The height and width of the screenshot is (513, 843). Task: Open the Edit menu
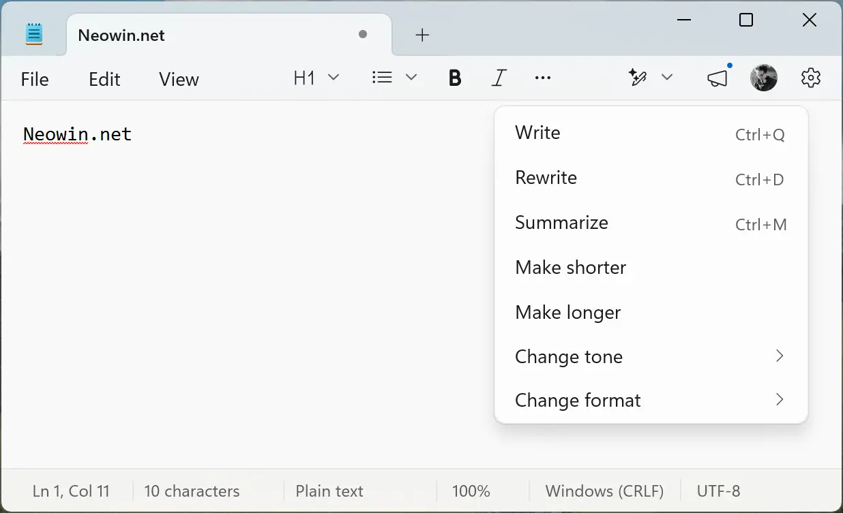[104, 79]
